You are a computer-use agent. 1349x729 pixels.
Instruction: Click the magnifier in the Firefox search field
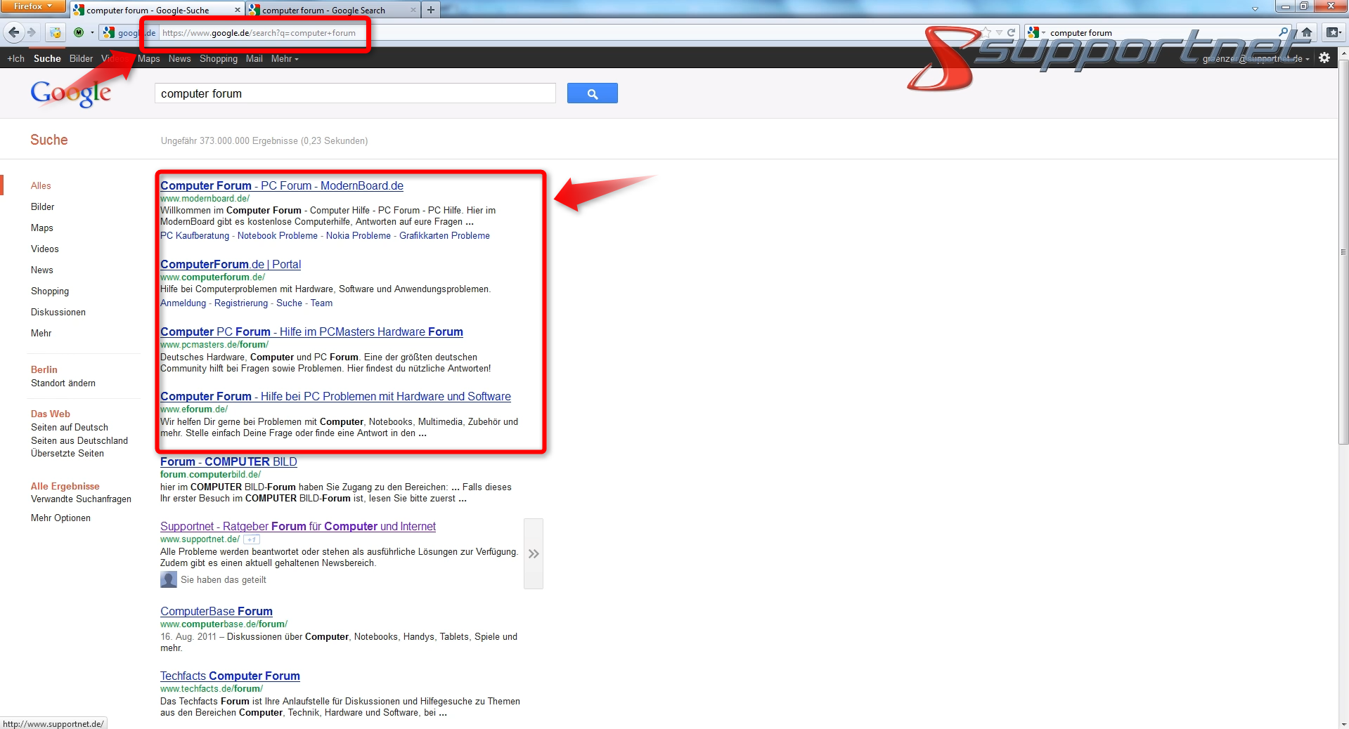click(x=1284, y=32)
